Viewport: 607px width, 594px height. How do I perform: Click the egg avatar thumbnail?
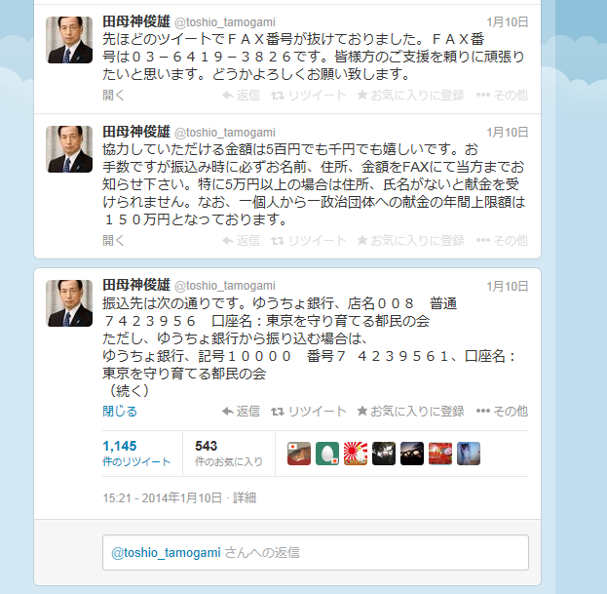pos(327,454)
